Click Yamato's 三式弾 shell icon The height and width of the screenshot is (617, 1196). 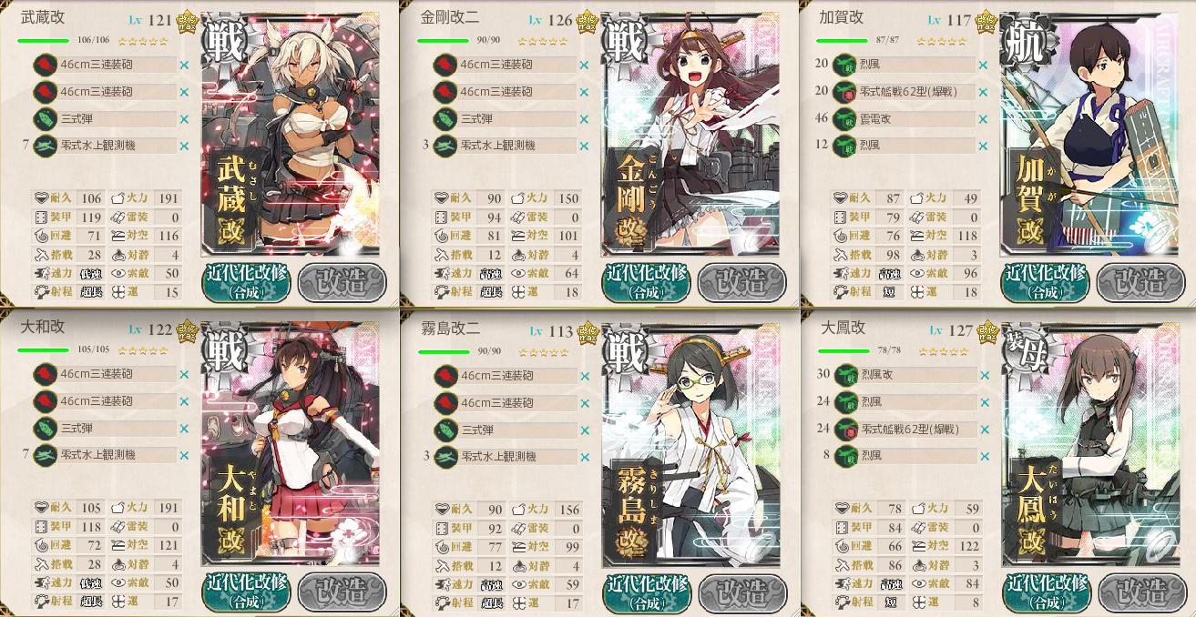click(x=46, y=429)
